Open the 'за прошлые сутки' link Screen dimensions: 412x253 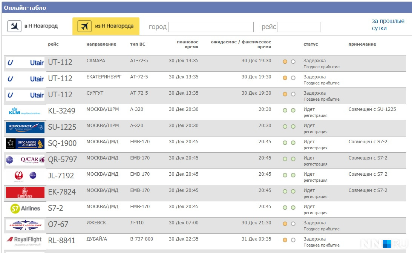pos(388,25)
